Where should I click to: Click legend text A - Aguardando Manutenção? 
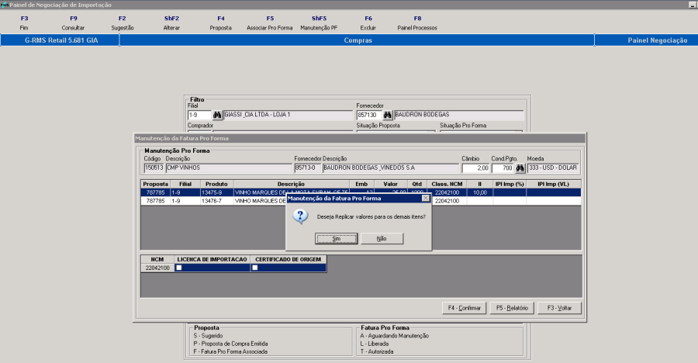coord(395,336)
